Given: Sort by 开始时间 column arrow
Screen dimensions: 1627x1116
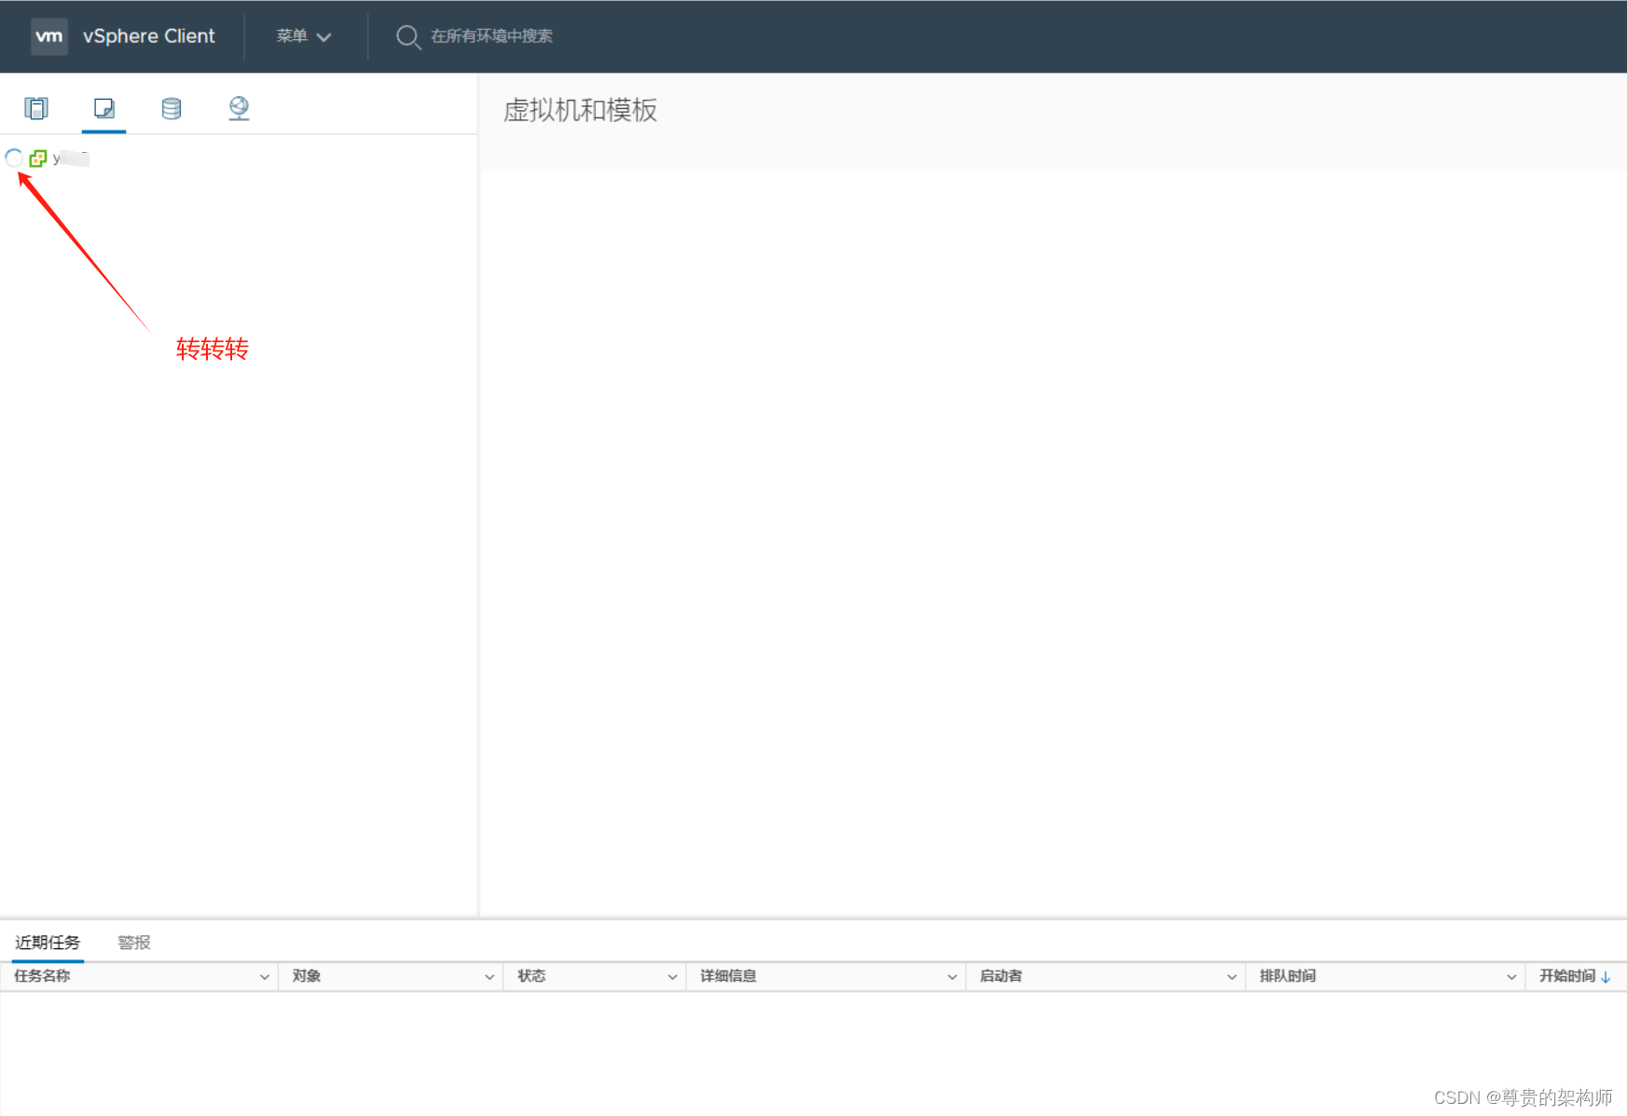Looking at the screenshot, I should click(x=1606, y=977).
